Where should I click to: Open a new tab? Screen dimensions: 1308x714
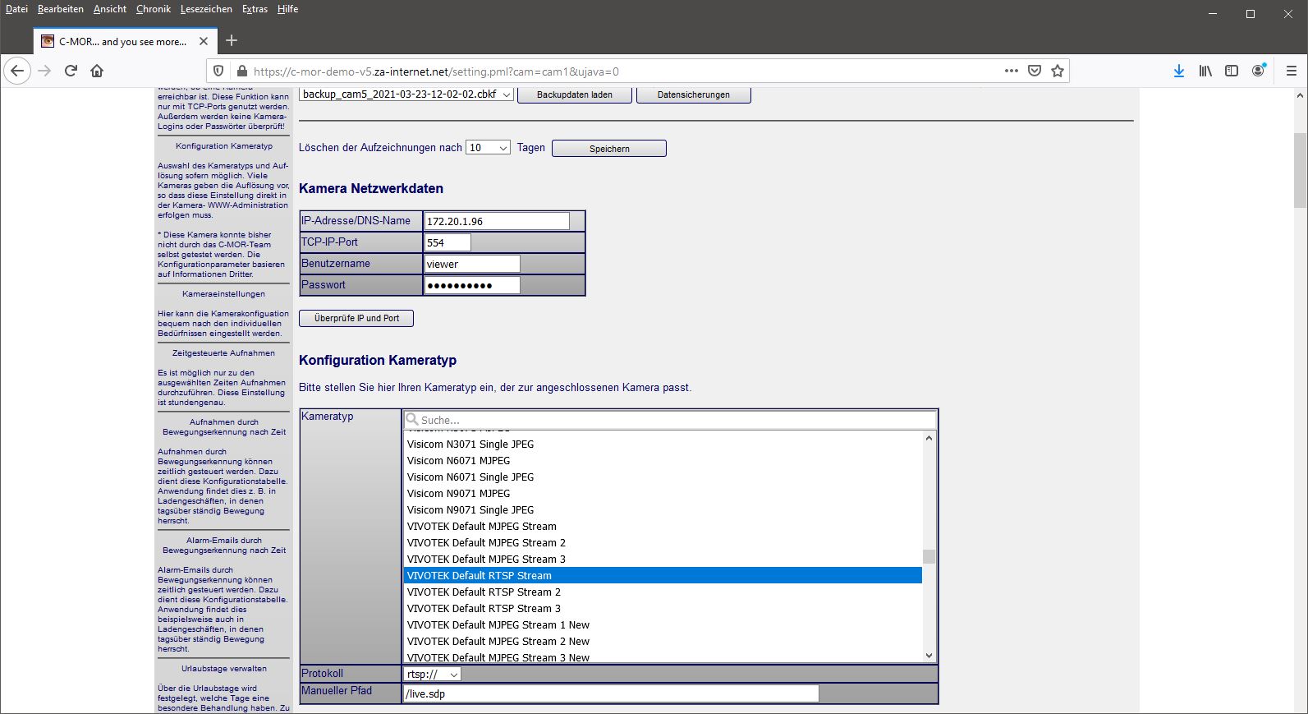coord(232,40)
